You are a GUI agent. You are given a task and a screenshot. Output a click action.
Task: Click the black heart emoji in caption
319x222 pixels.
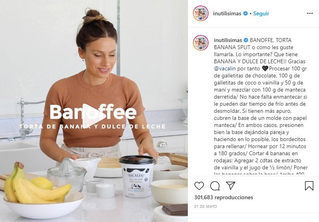pos(265,68)
